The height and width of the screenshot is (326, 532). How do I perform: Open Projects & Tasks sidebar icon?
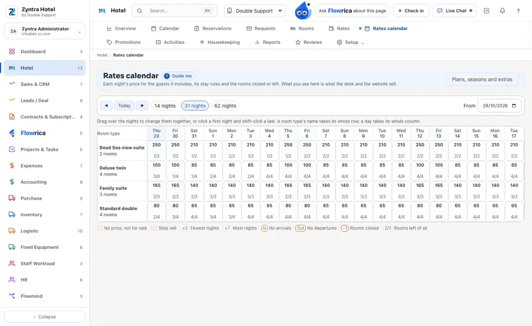coord(12,149)
